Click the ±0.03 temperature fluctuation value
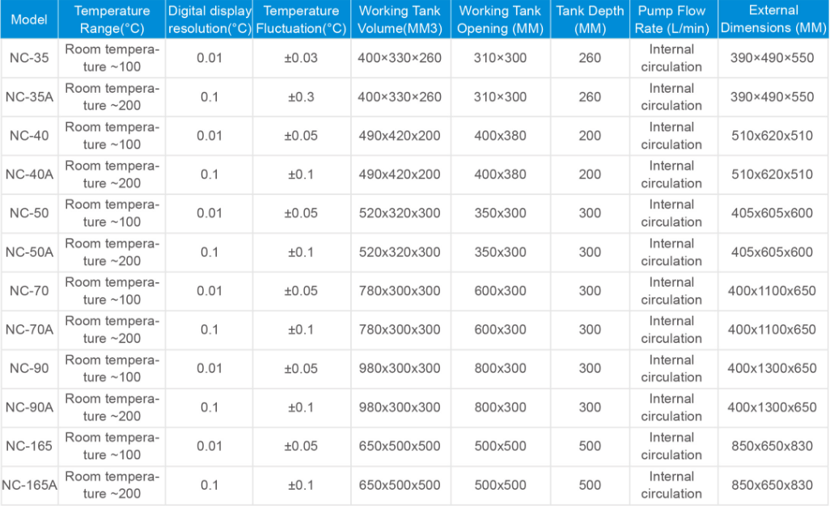The width and height of the screenshot is (830, 506). [x=301, y=58]
